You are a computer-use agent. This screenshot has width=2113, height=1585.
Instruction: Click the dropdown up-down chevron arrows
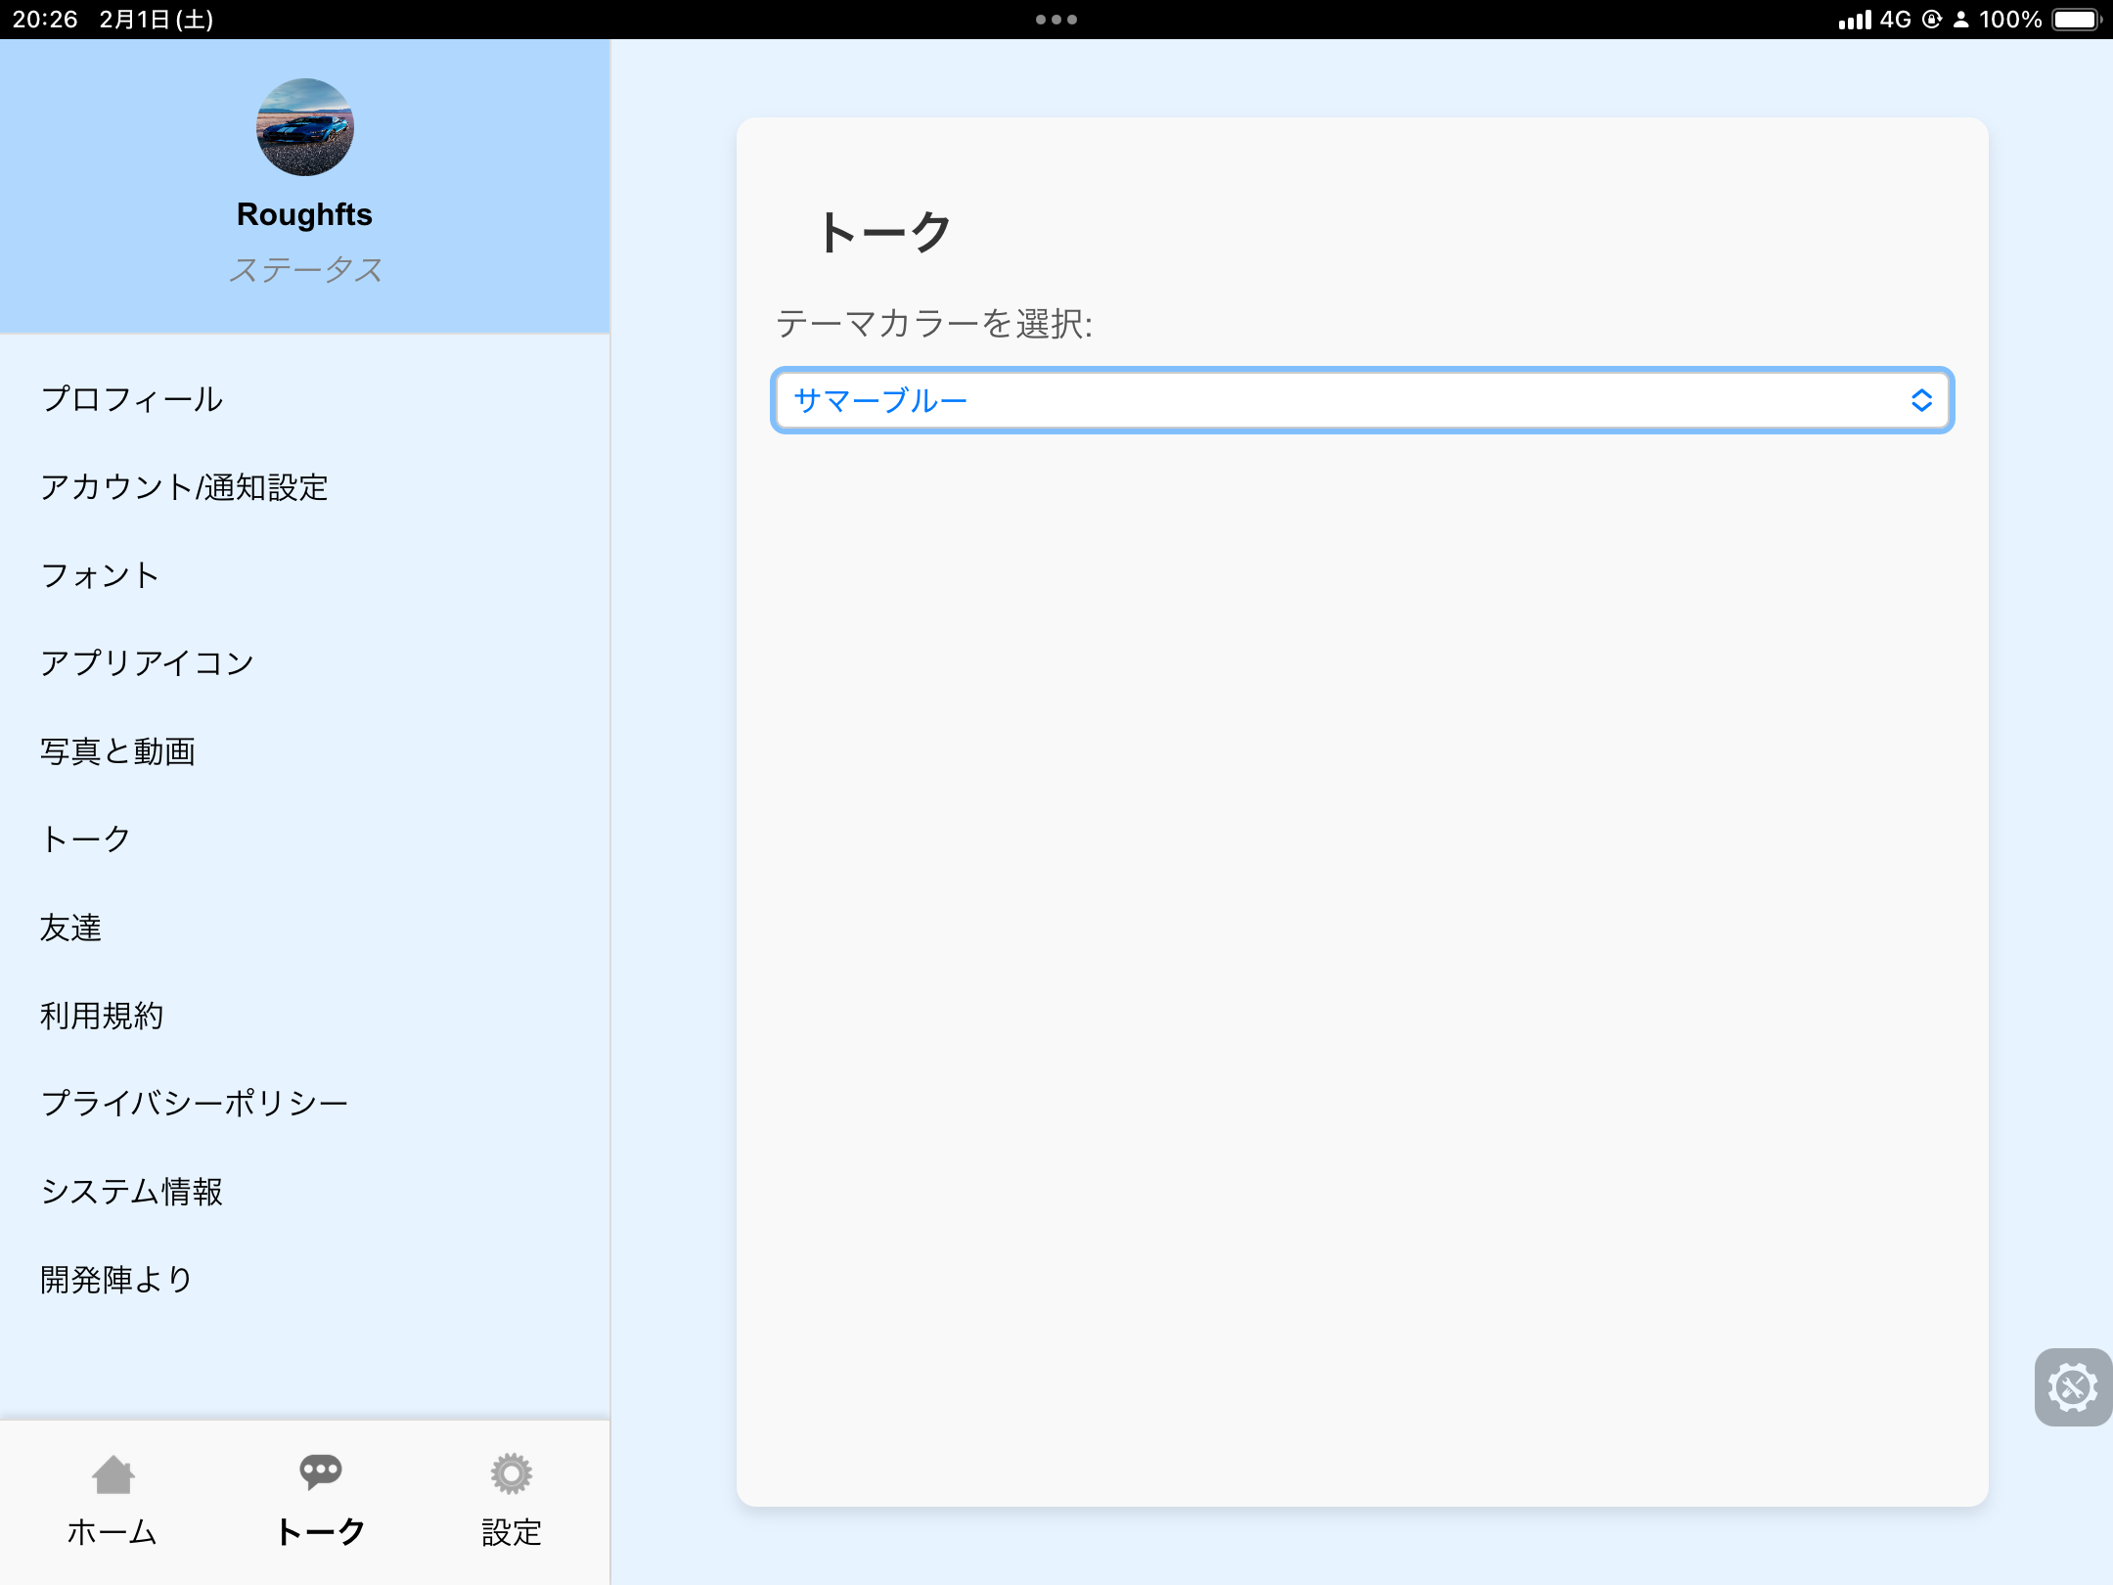point(1921,400)
